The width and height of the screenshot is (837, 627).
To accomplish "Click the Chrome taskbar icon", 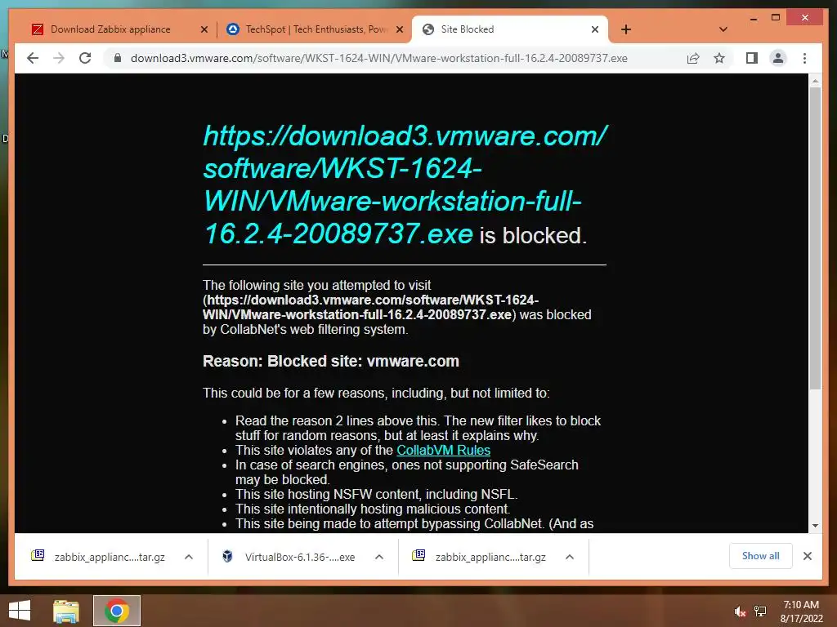I will pos(117,611).
